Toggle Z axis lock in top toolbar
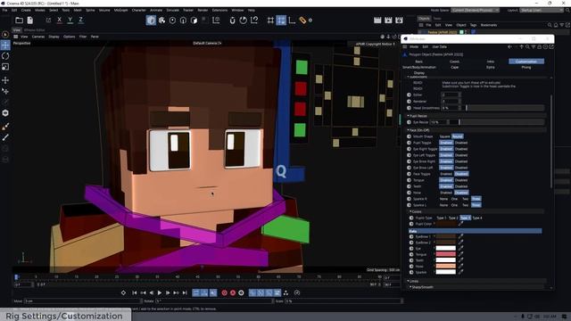 pyautogui.click(x=80, y=20)
